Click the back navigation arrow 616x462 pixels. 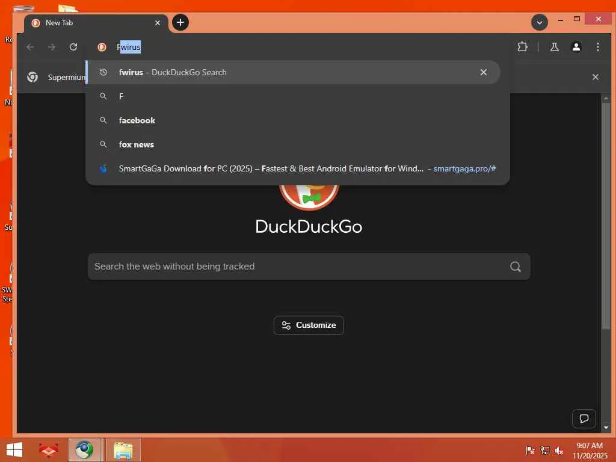(x=30, y=47)
